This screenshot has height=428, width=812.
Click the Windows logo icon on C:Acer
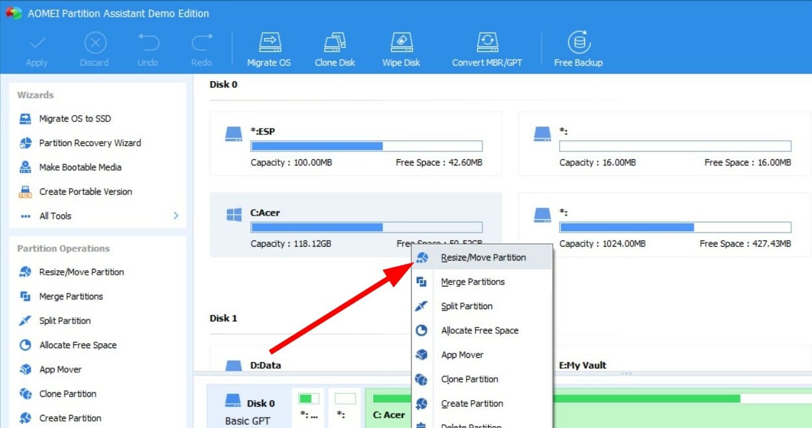click(x=234, y=215)
